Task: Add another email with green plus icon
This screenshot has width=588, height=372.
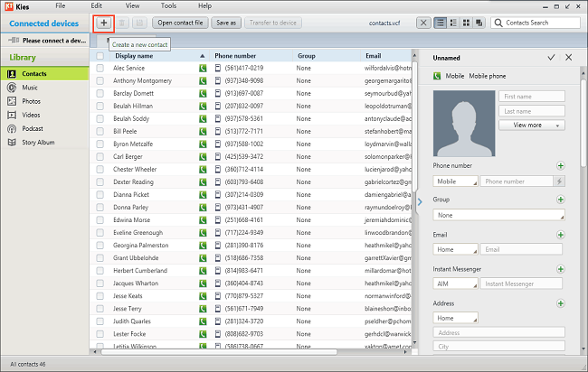Action: click(x=560, y=235)
